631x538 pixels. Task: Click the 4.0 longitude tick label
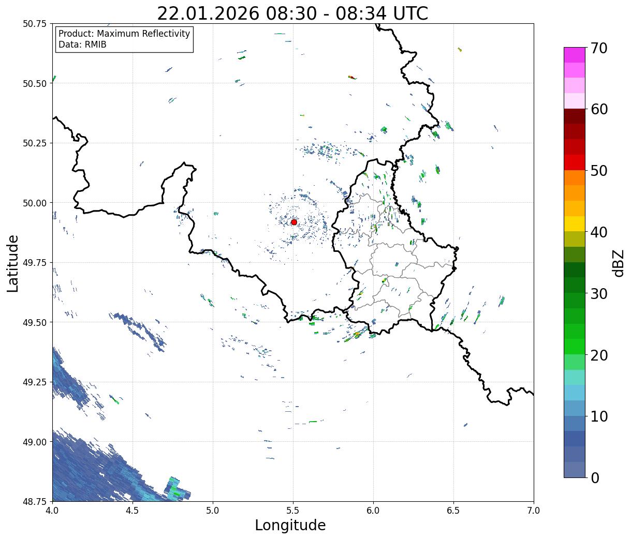(52, 511)
